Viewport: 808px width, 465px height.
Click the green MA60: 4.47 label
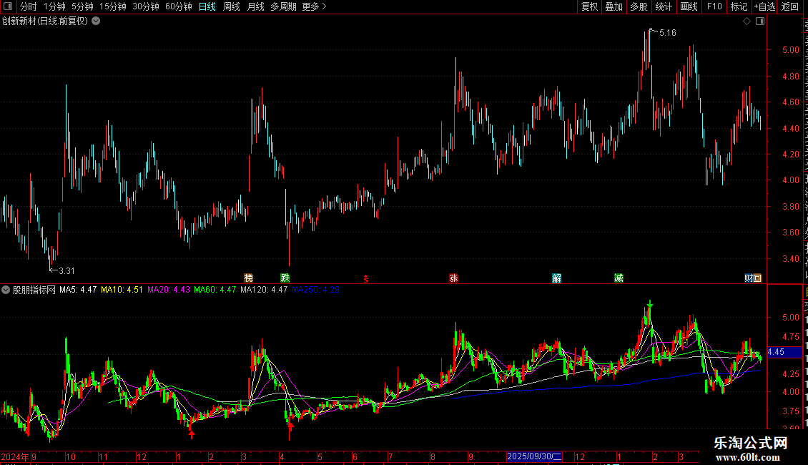coord(215,290)
